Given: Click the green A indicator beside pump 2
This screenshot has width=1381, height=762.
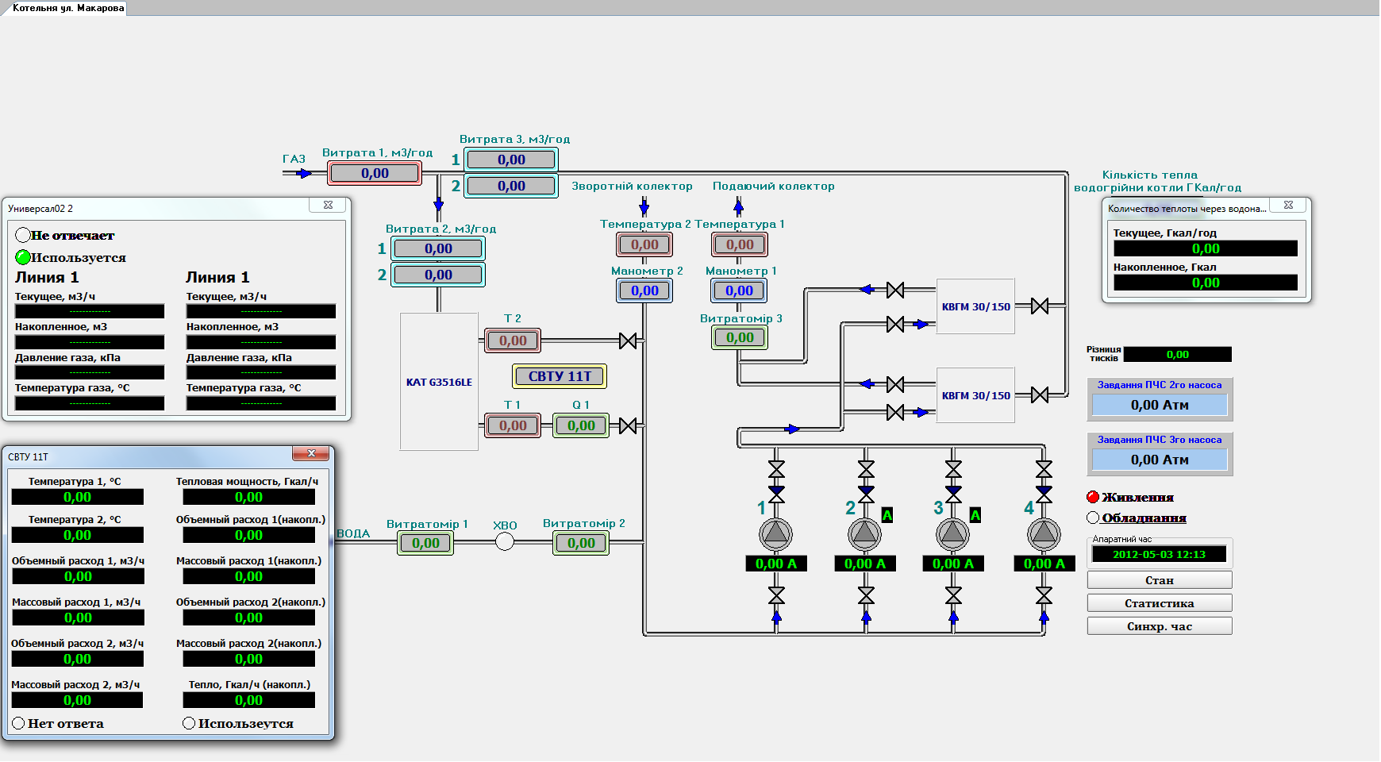Looking at the screenshot, I should pyautogui.click(x=887, y=515).
